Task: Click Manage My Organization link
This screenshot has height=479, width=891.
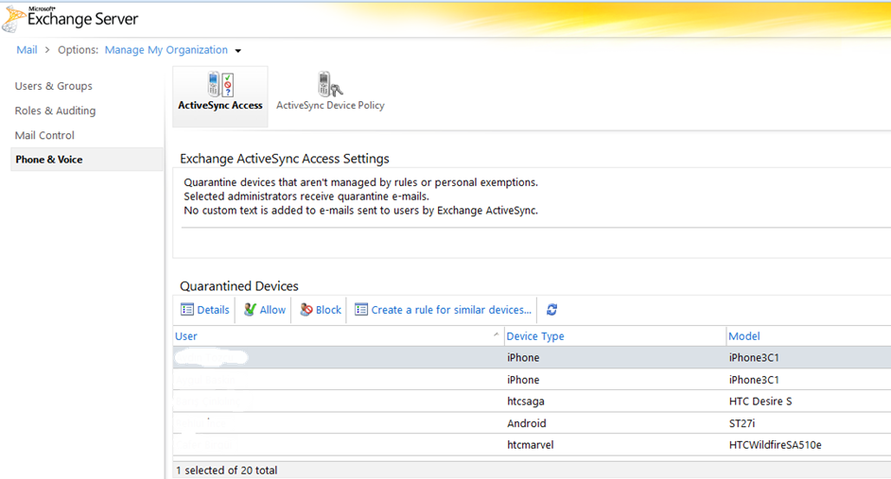Action: coord(166,50)
